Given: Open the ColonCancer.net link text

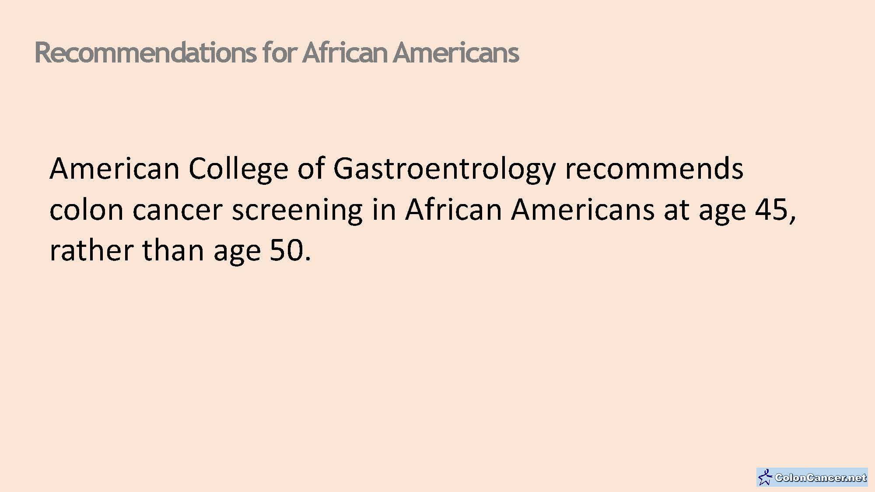Looking at the screenshot, I should (x=820, y=478).
